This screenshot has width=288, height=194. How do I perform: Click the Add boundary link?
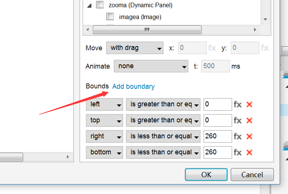pos(133,87)
